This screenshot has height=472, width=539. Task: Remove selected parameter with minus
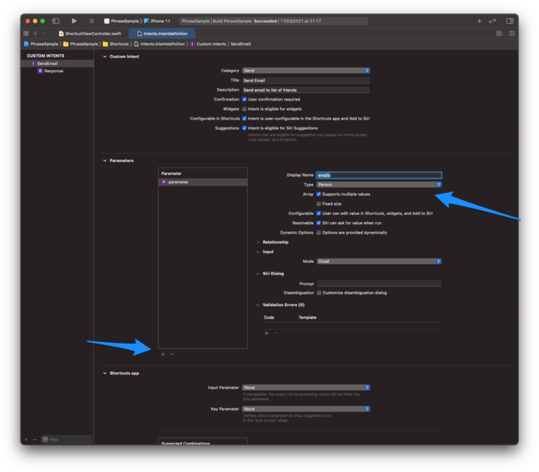pos(172,354)
